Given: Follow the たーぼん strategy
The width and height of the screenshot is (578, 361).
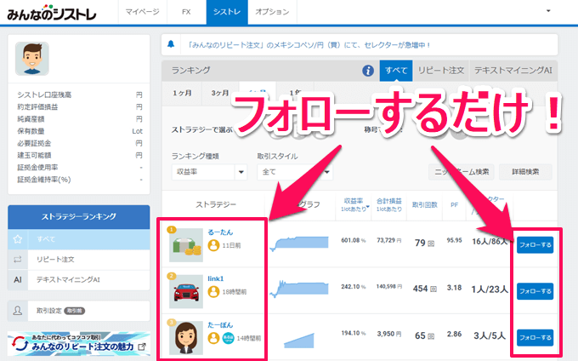Looking at the screenshot, I should [535, 338].
